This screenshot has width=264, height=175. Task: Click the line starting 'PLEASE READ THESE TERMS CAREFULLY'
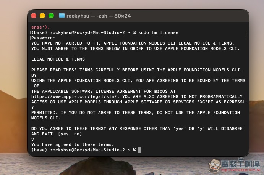pos(137,70)
